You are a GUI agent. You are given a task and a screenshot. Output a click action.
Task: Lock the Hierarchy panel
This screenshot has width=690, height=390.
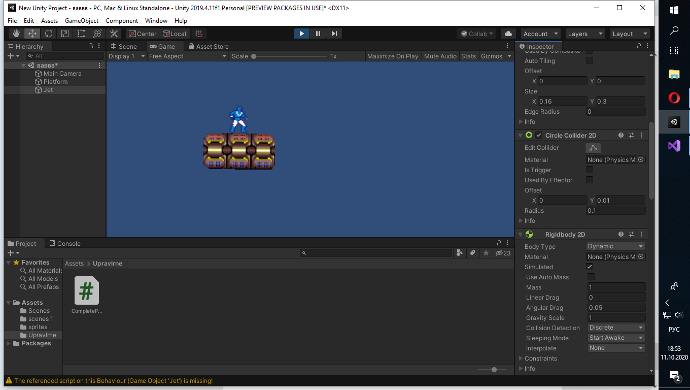click(91, 46)
